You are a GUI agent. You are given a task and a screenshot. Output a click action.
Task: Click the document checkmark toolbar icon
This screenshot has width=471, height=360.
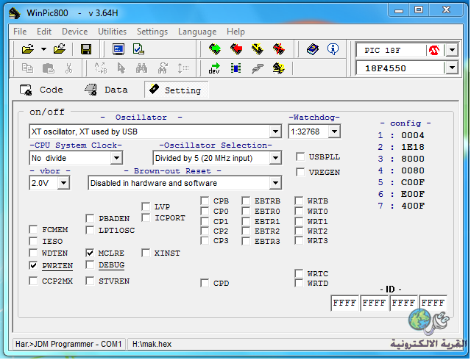(x=138, y=49)
